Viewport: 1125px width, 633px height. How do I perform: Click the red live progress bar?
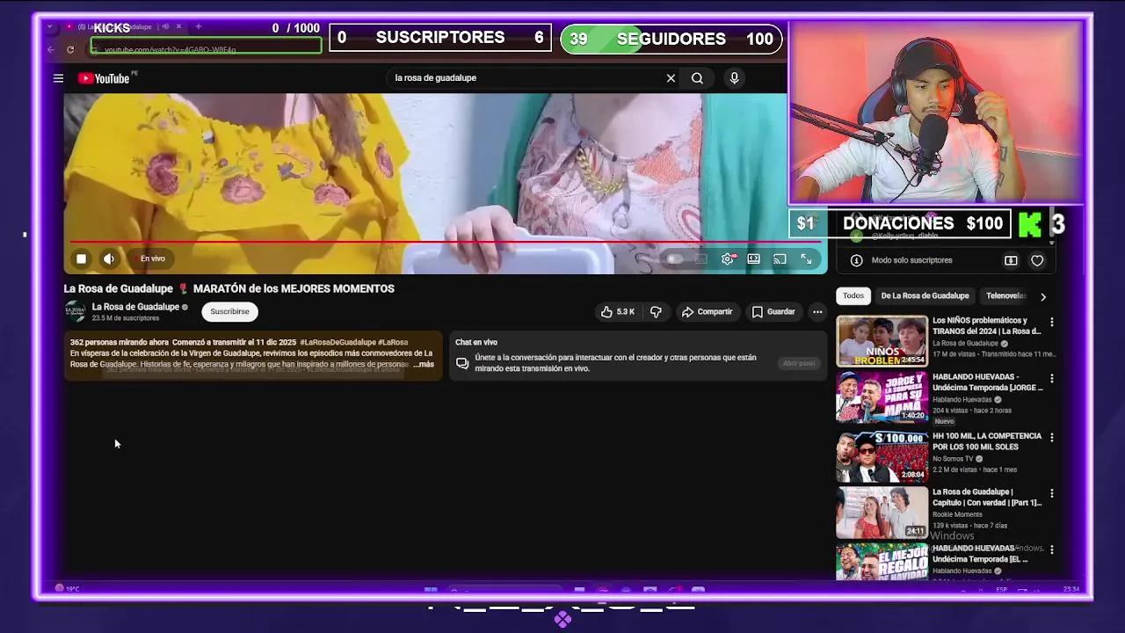click(x=446, y=242)
